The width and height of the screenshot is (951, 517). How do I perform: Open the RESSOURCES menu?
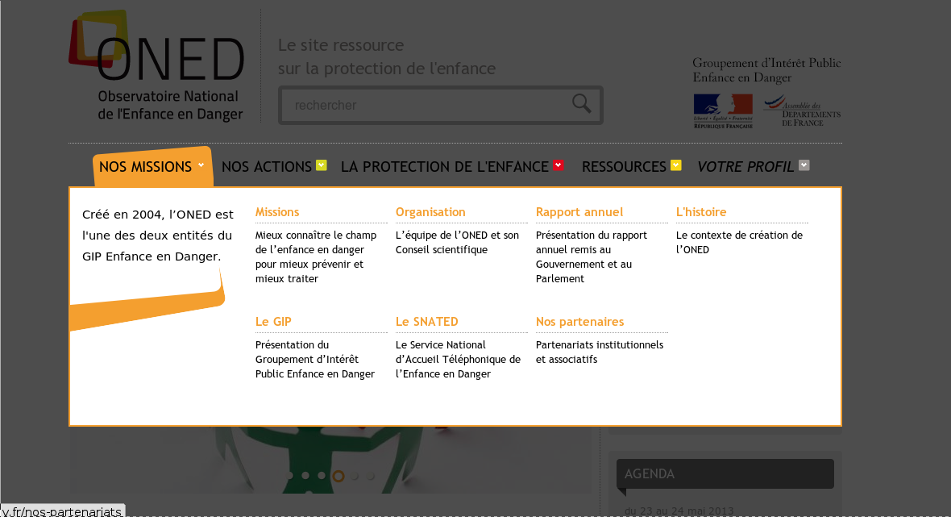[x=624, y=167]
